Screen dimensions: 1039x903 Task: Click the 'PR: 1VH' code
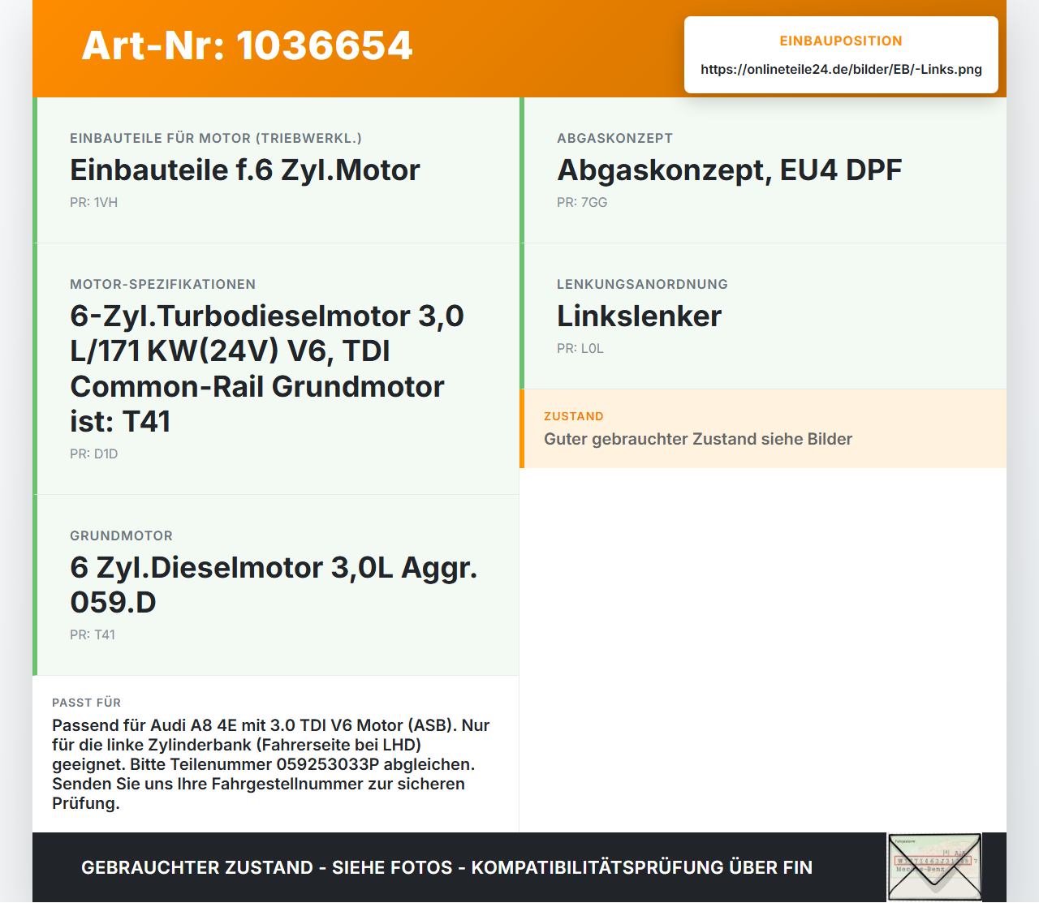(93, 203)
